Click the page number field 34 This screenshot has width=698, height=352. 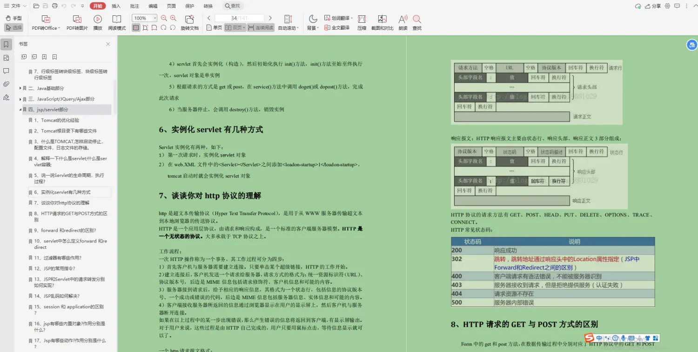240,18
